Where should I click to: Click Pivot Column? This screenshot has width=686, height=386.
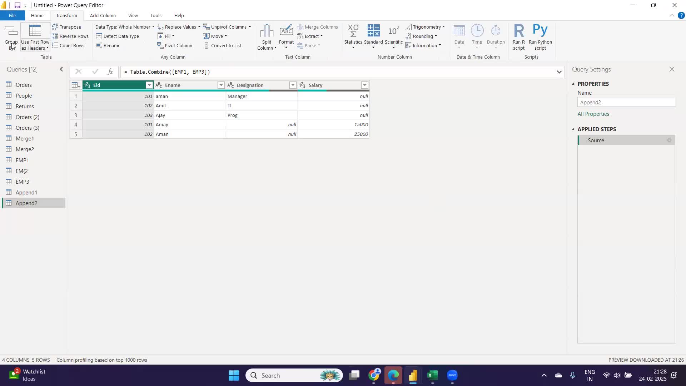pos(175,45)
